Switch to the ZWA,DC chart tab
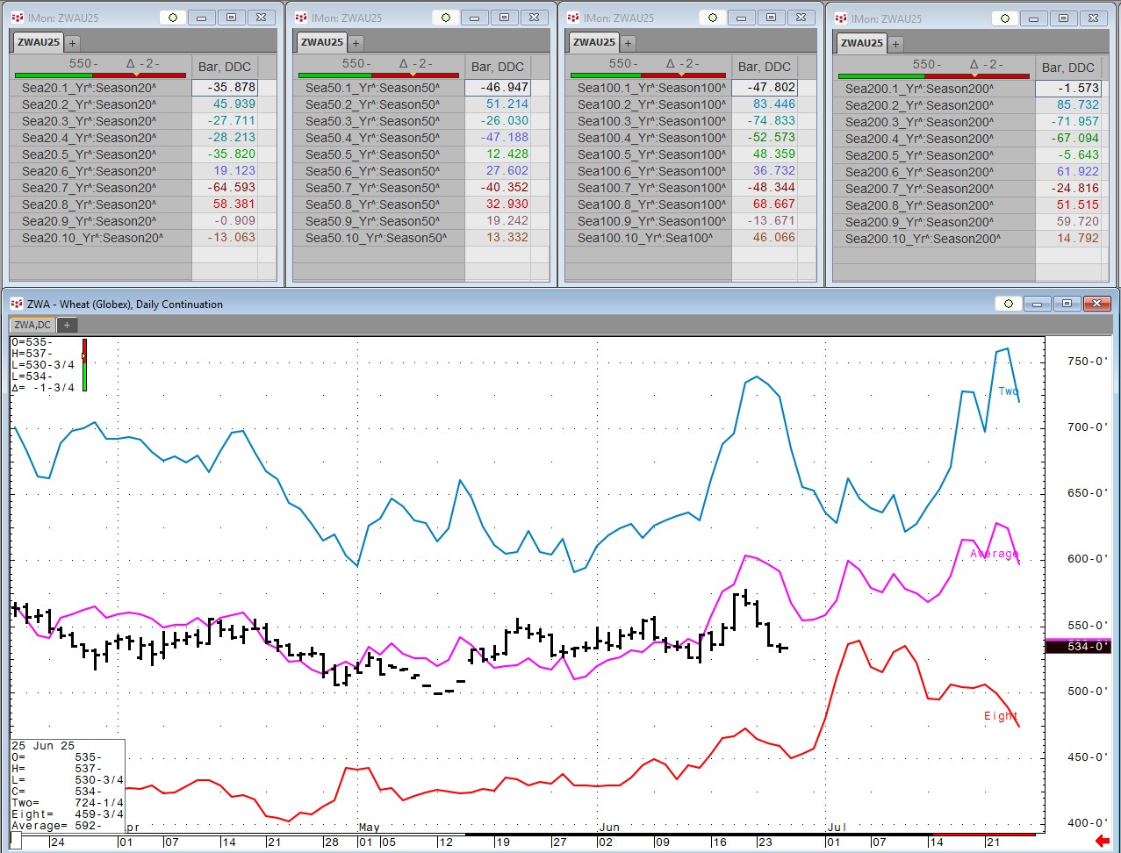1121x853 pixels. [32, 325]
